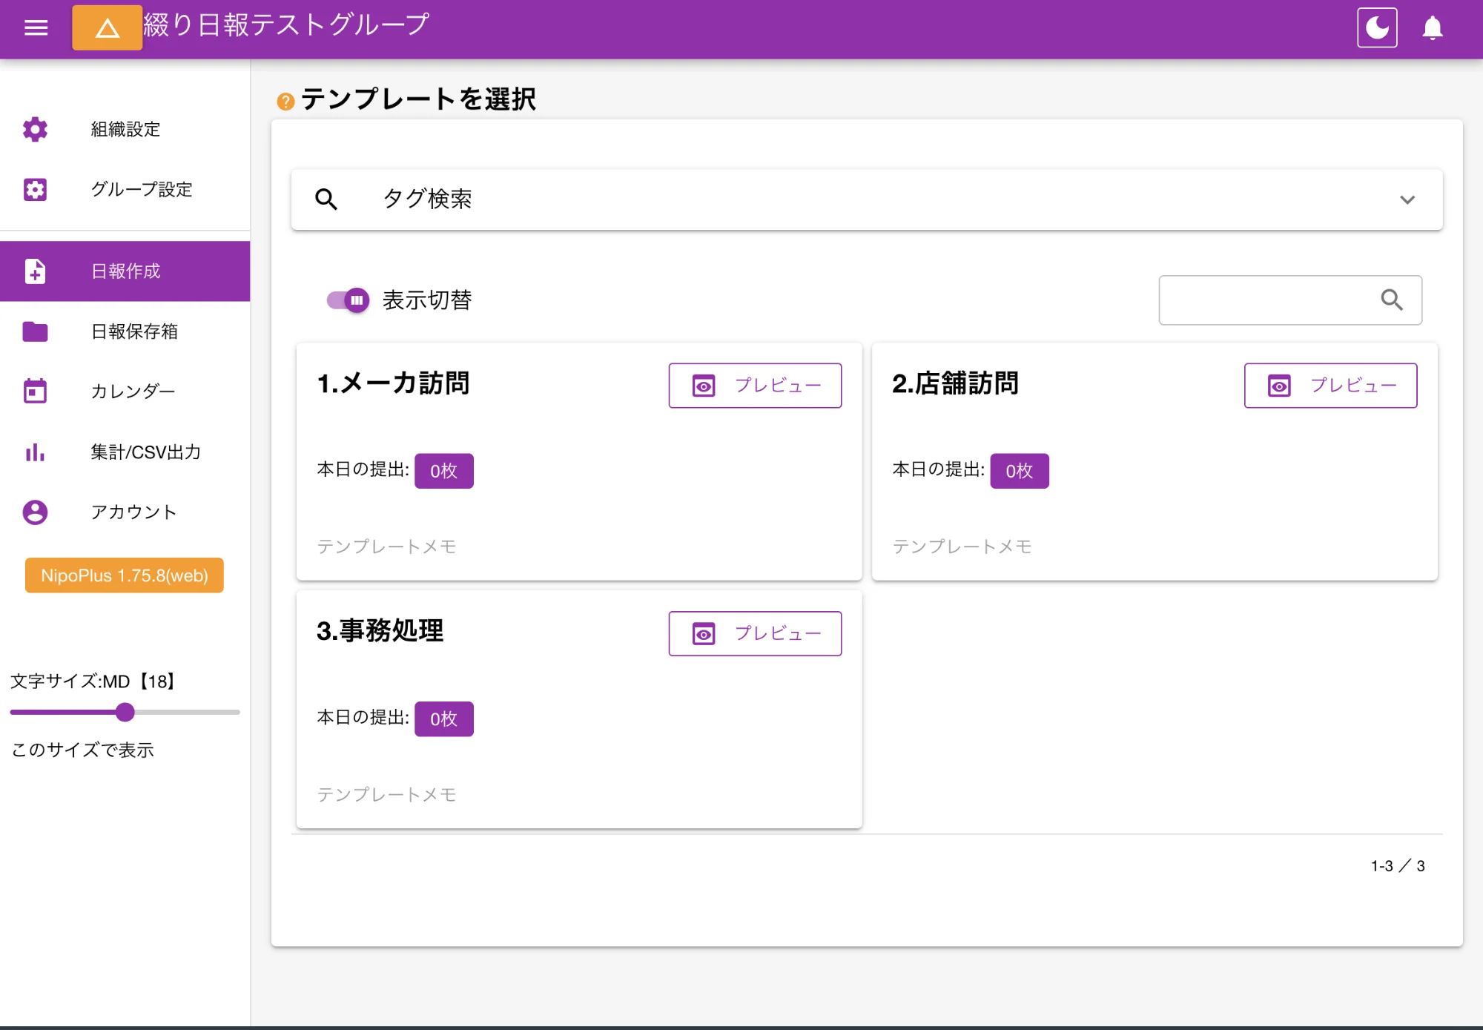Open the hamburger navigation menu

pyautogui.click(x=36, y=27)
